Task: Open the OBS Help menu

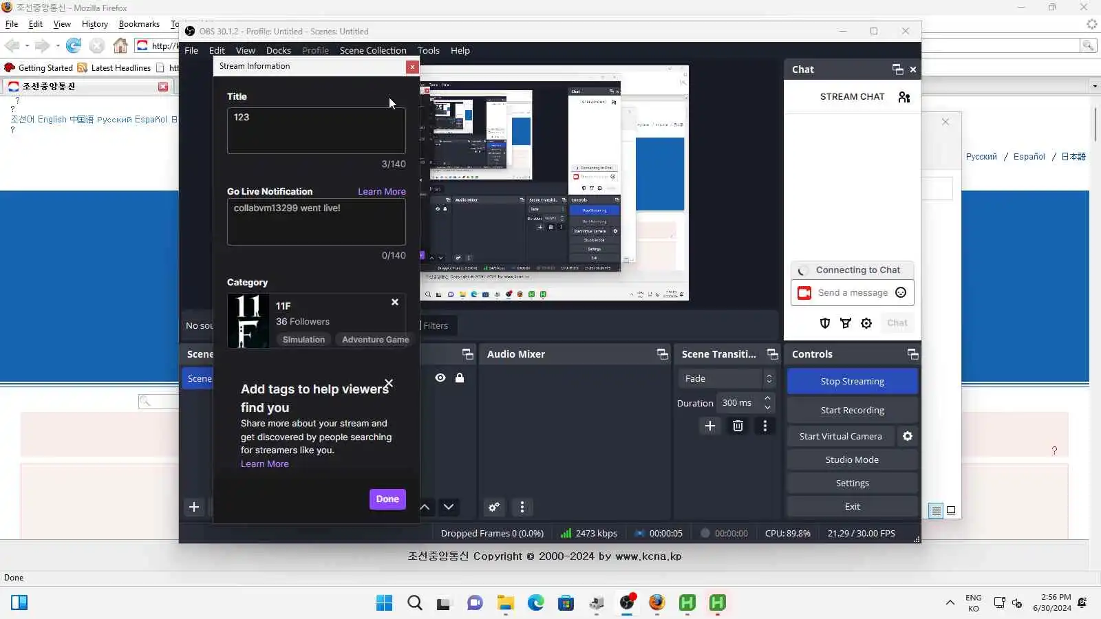Action: (x=460, y=51)
